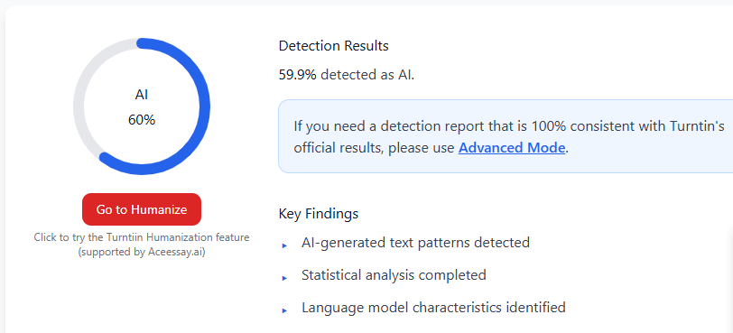Viewport: 733px width, 333px height.
Task: Click the AI label inside the ring
Action: (142, 95)
